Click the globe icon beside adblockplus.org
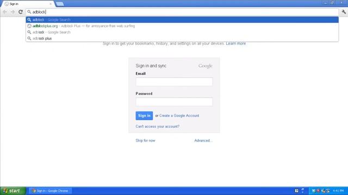This screenshot has height=195, width=348. pyautogui.click(x=29, y=26)
